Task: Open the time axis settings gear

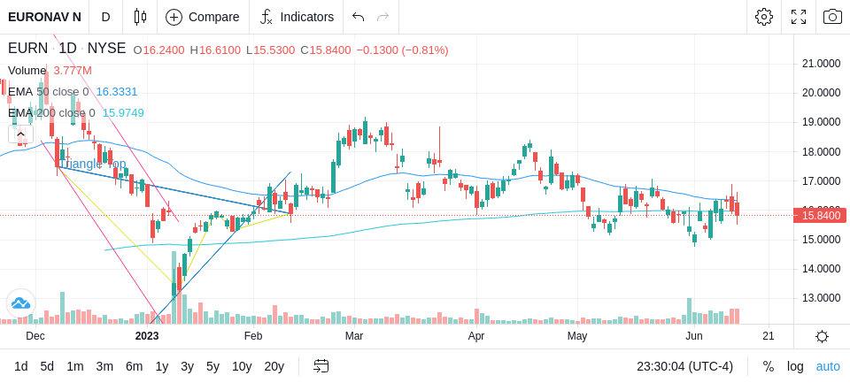Action: tap(822, 336)
